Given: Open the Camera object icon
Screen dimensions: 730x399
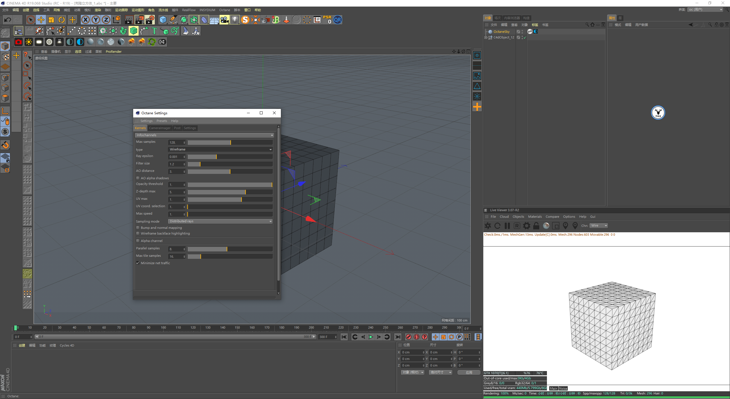Looking at the screenshot, I should [x=224, y=20].
